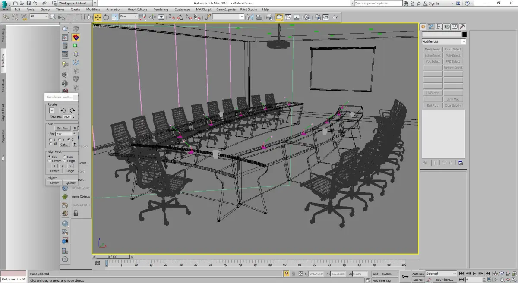Screen dimensions: 518x283
Task: Click the Select Object tool
Action: coord(53,17)
